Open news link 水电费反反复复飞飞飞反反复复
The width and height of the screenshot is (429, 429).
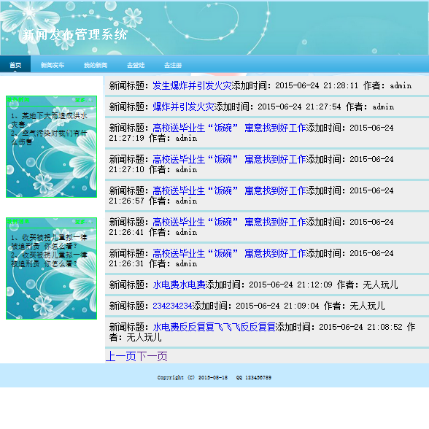pyautogui.click(x=214, y=327)
